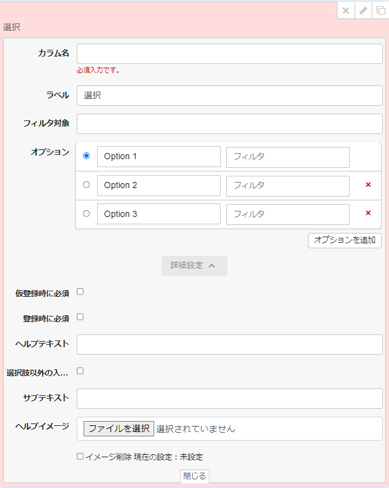389x488 pixels.
Task: Select the Option 2 radio button
Action: click(x=86, y=184)
